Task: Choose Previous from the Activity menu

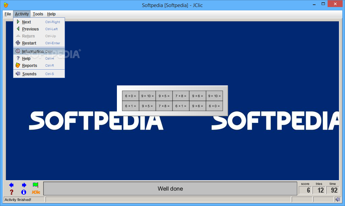Action: 39,29
